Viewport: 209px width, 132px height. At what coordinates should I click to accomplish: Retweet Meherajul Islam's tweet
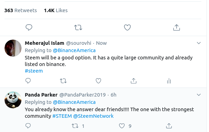63,81
